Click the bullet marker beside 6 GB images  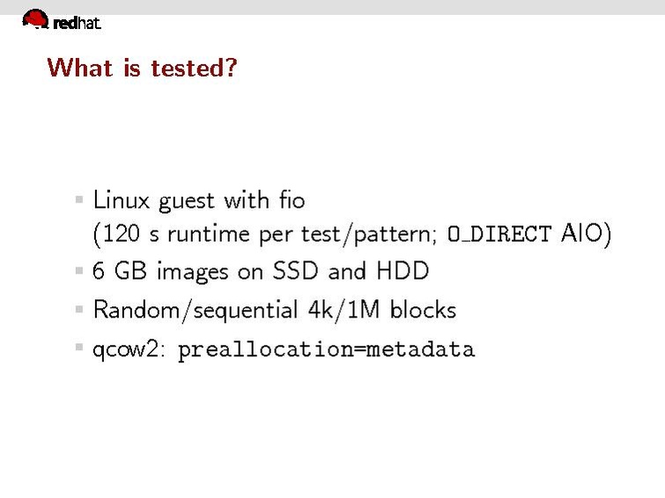coord(80,271)
